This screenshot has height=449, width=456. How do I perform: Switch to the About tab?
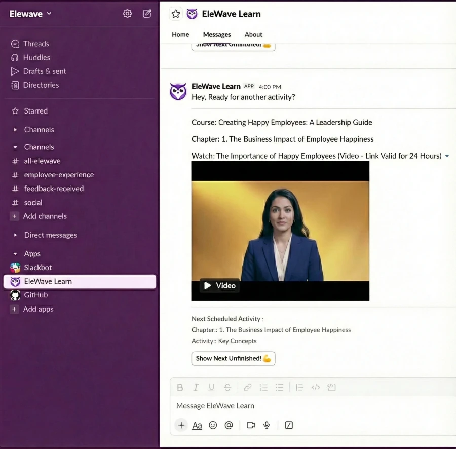point(253,34)
